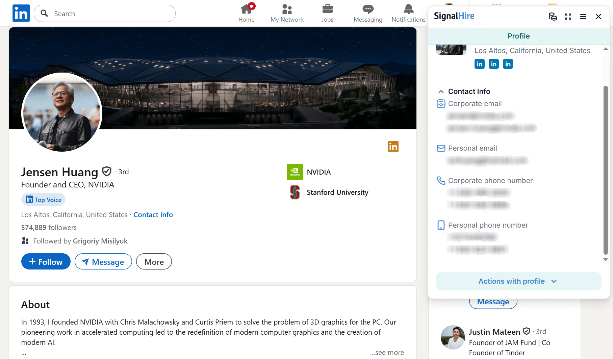Open the Home navigation icon
The width and height of the screenshot is (613, 359).
[x=247, y=9]
